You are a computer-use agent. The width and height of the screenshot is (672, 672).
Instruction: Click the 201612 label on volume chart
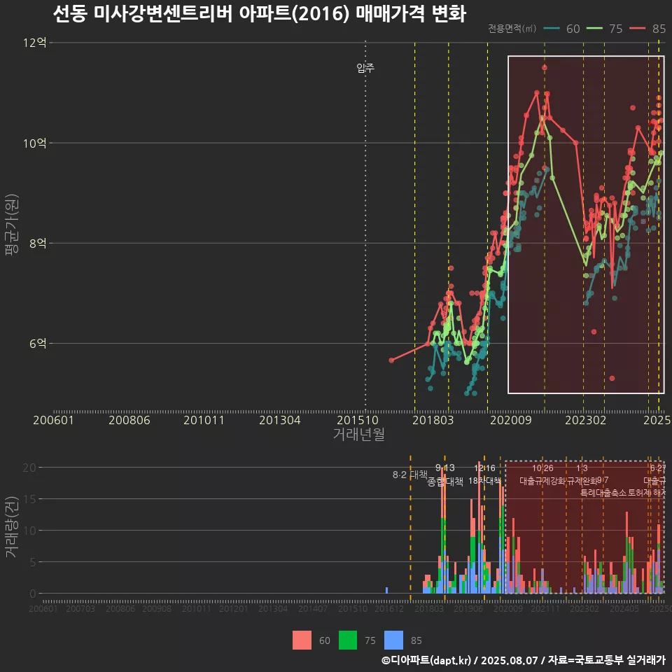coord(389,608)
